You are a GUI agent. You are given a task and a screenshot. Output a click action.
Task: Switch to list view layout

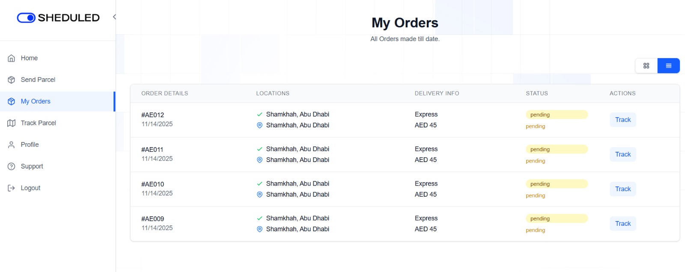tap(668, 66)
